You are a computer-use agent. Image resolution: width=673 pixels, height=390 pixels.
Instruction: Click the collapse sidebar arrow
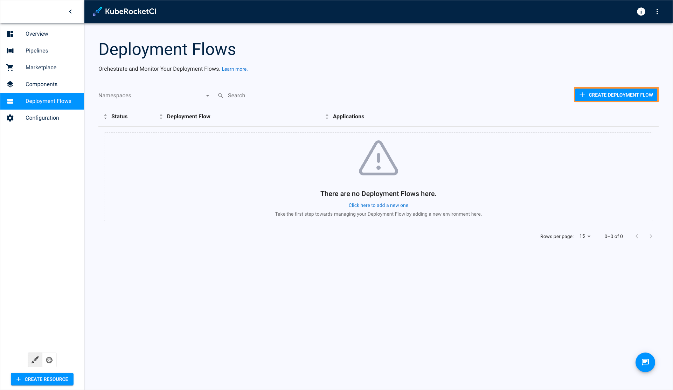pyautogui.click(x=70, y=11)
